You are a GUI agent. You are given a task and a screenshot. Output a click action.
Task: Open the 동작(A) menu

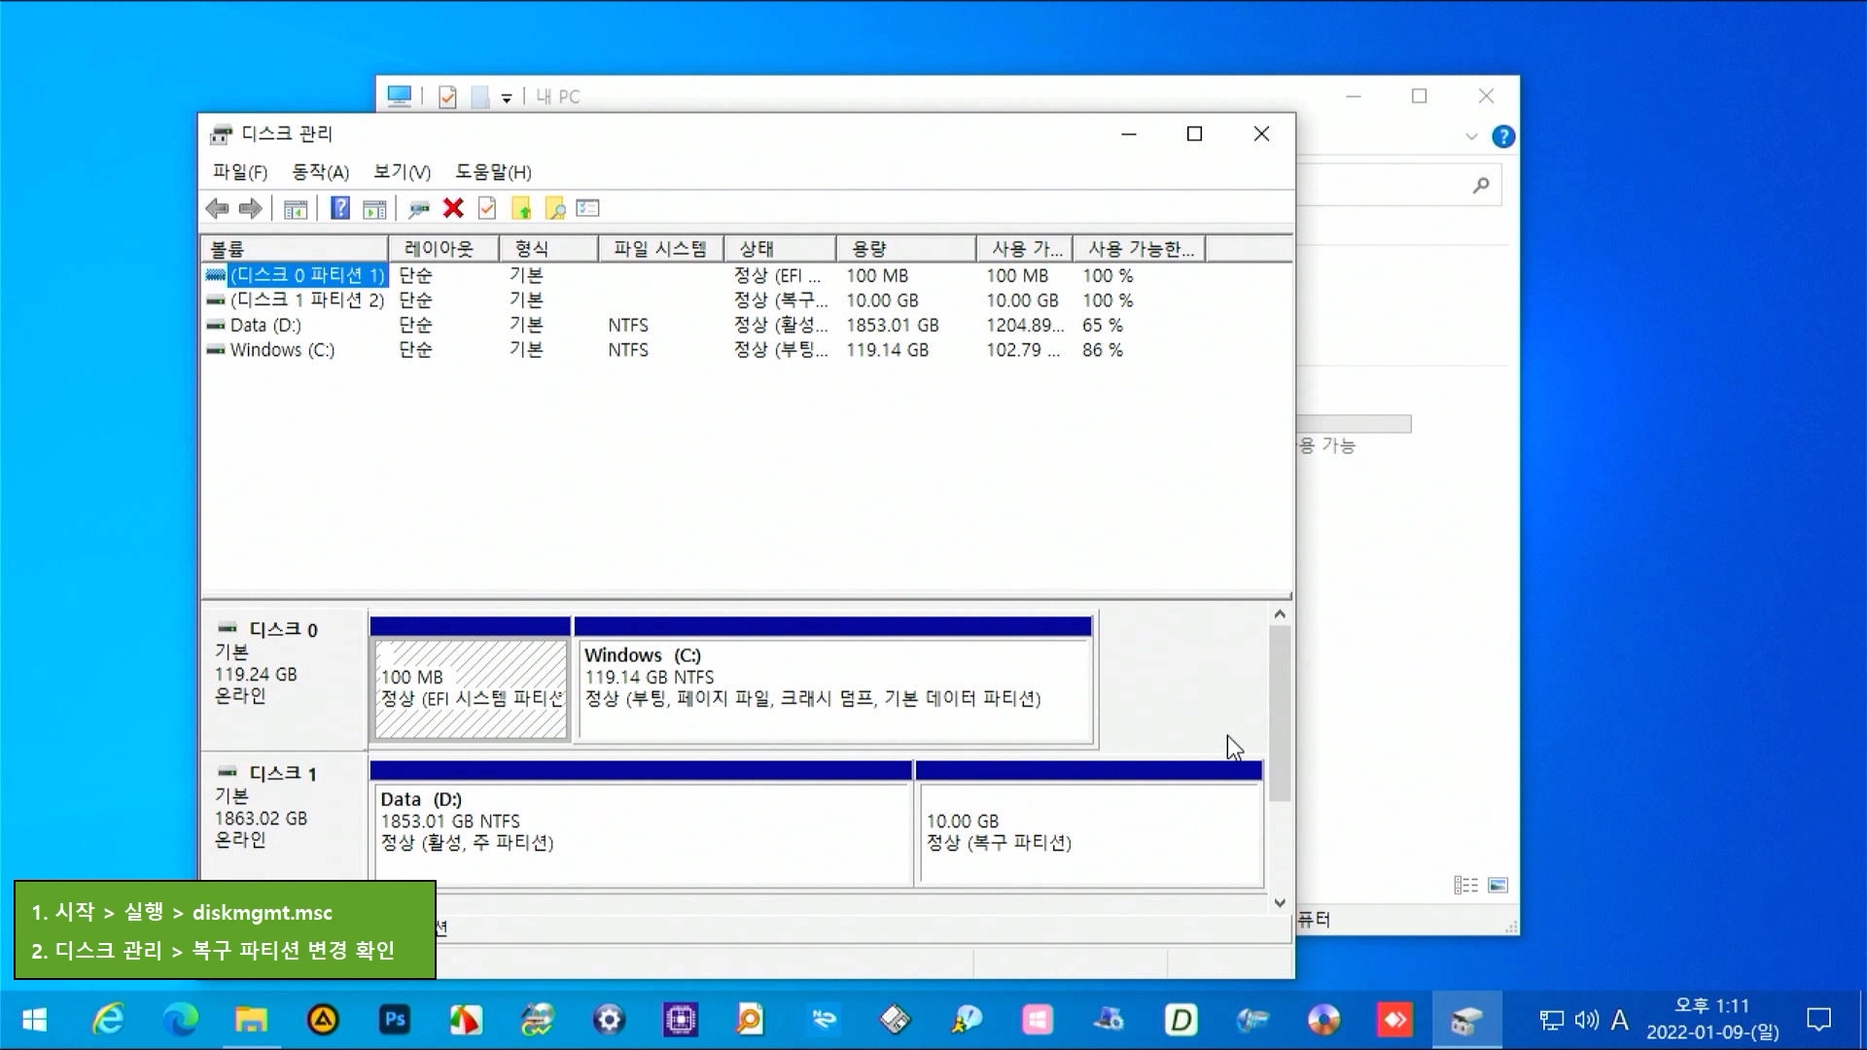pos(320,172)
